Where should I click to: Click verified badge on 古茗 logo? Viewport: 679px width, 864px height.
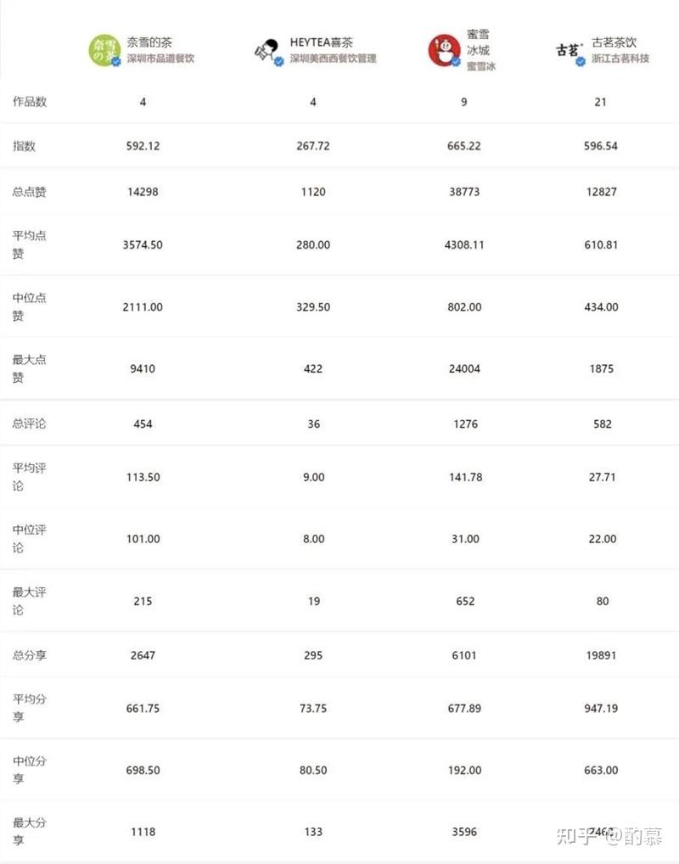[581, 61]
